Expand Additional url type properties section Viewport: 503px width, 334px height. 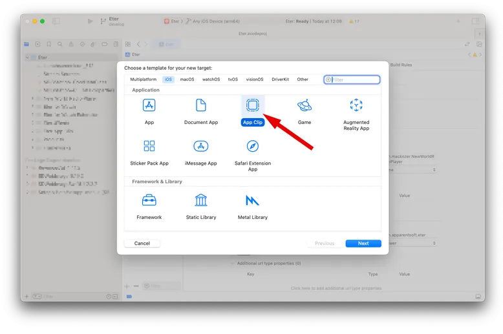(232, 264)
